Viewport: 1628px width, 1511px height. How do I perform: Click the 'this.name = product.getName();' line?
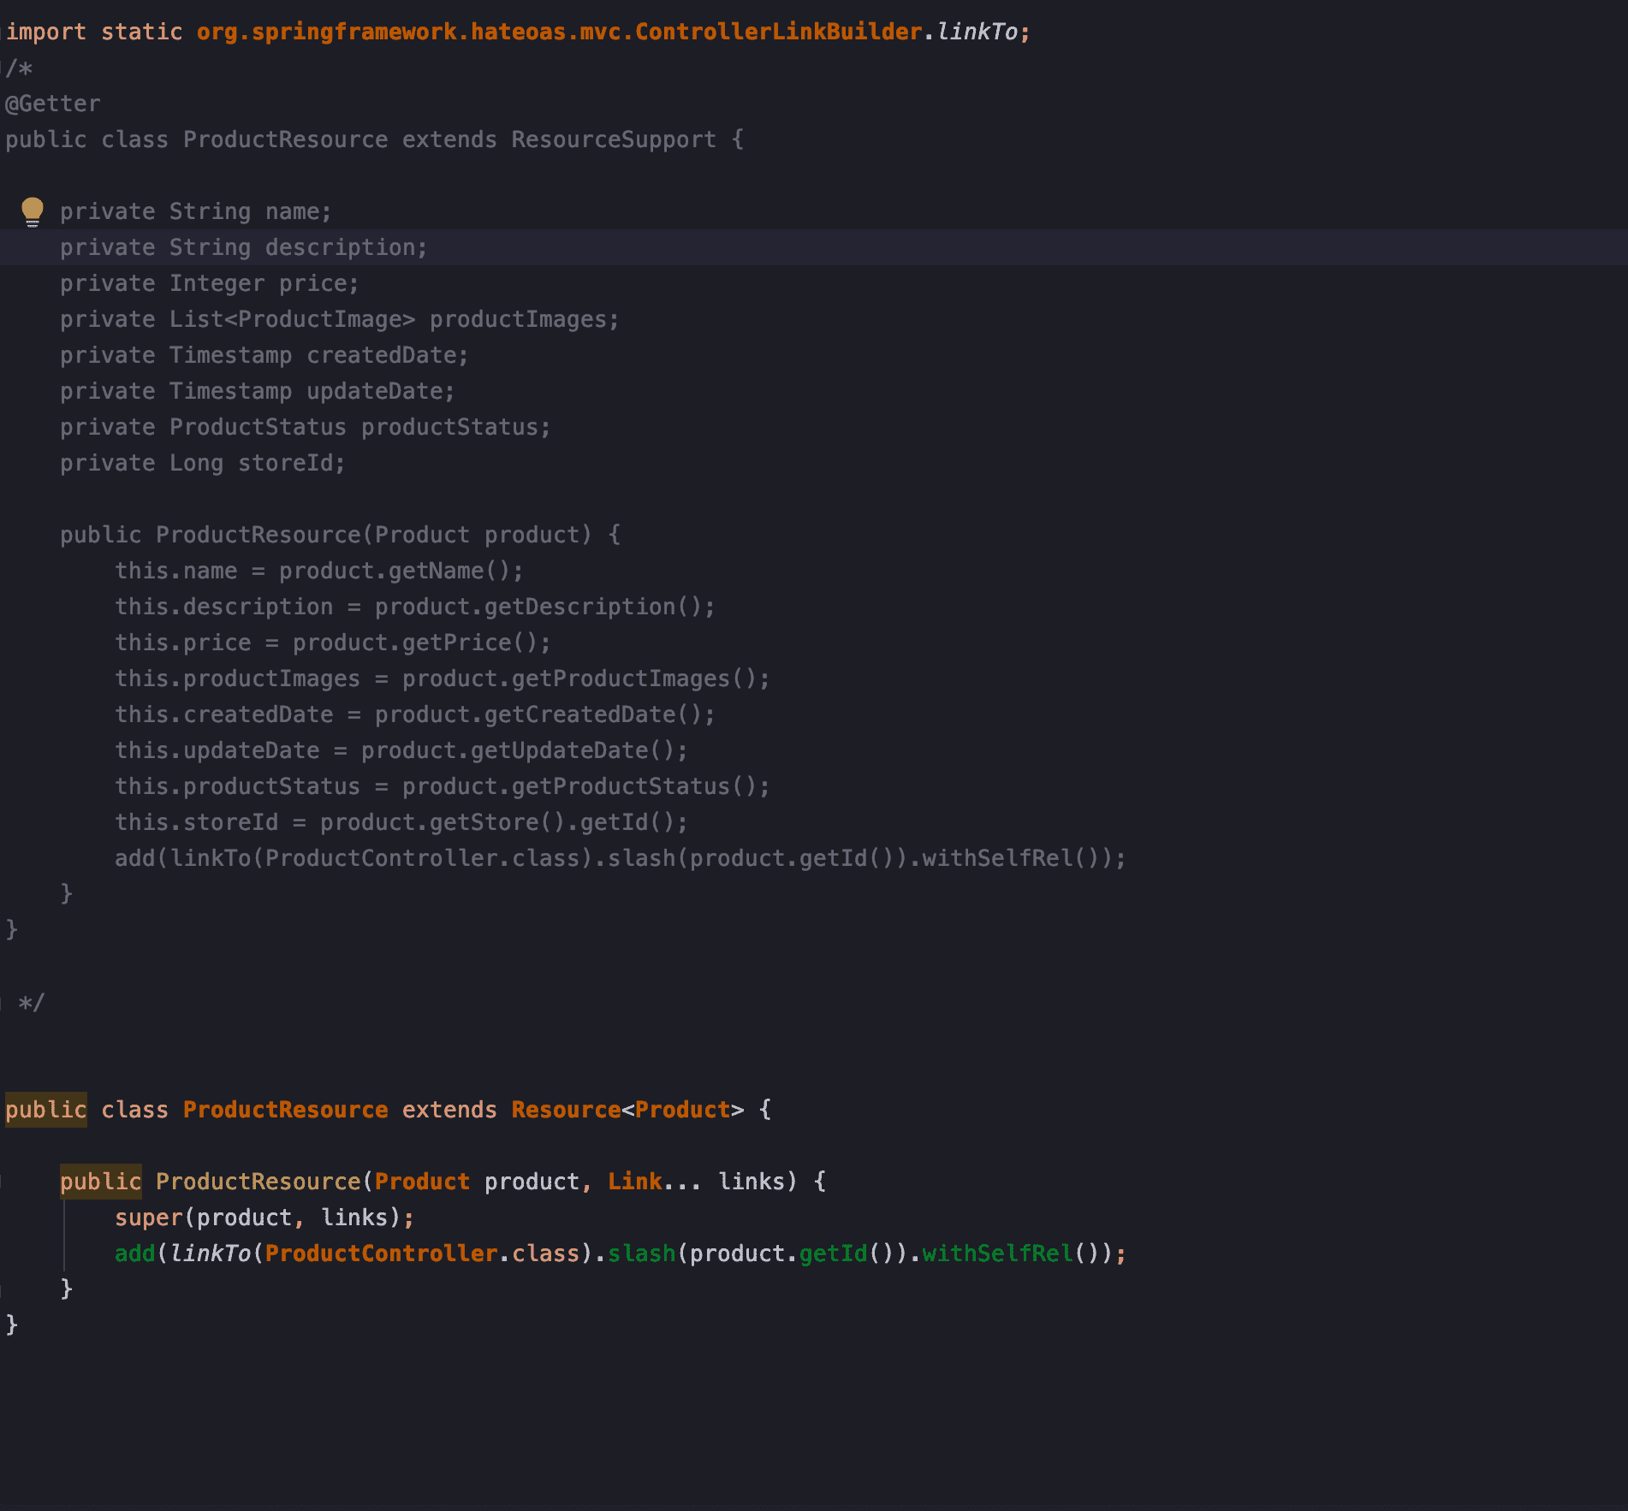coord(318,571)
